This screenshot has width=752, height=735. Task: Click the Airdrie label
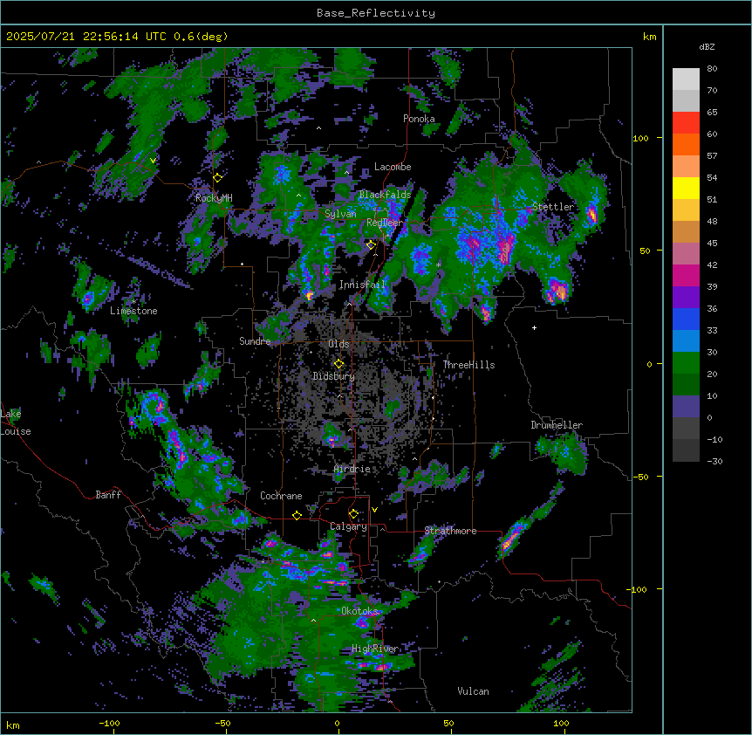click(352, 469)
